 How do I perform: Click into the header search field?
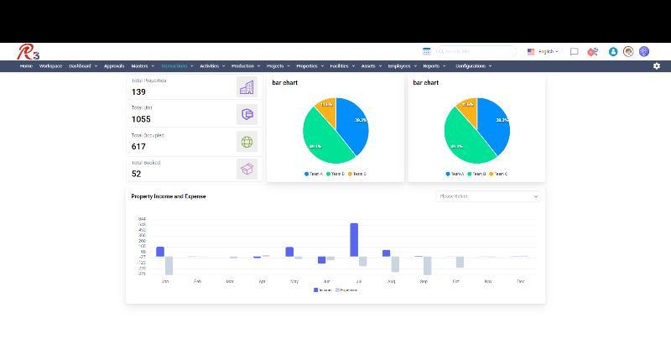point(478,52)
